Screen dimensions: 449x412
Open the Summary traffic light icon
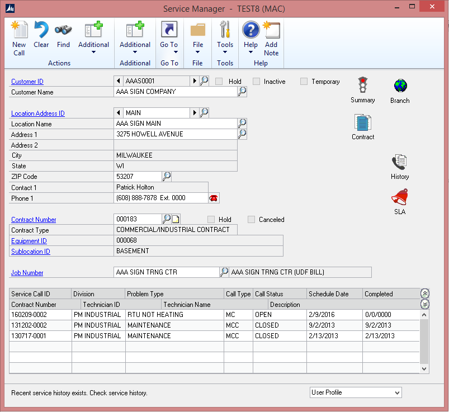point(363,86)
